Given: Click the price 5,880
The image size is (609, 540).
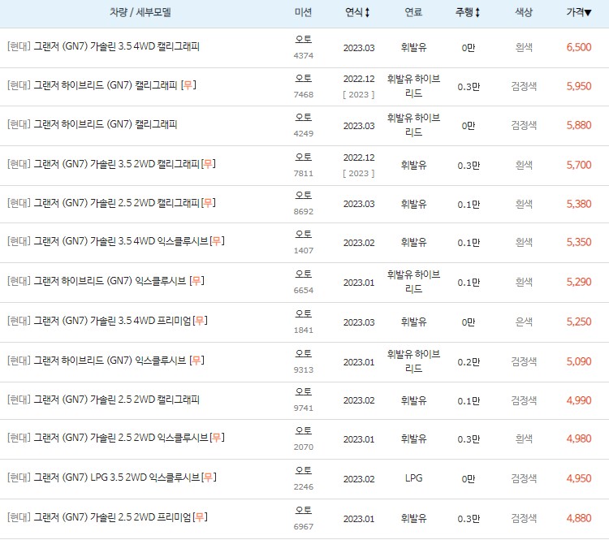Looking at the screenshot, I should [x=579, y=126].
